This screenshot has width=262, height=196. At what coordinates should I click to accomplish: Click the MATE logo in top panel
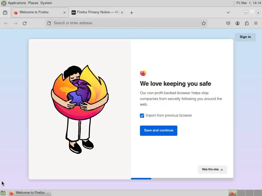[4, 3]
